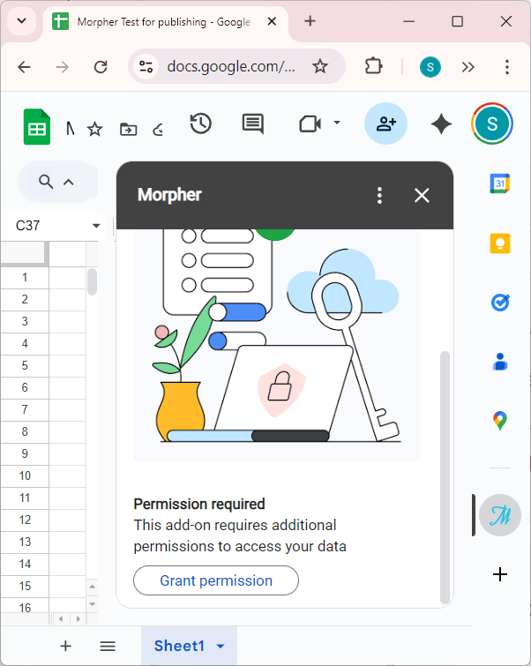Click the permission illustration image
The width and height of the screenshot is (531, 666).
pyautogui.click(x=277, y=345)
